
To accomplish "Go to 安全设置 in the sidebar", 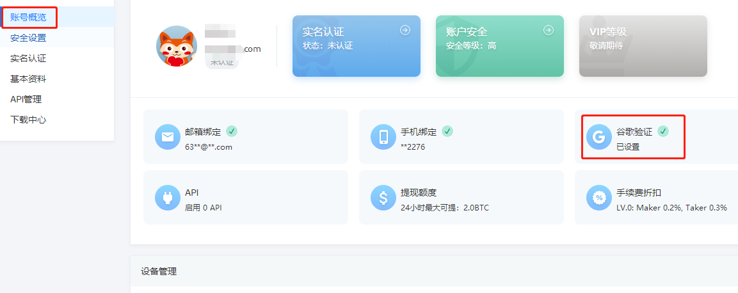I will [28, 38].
